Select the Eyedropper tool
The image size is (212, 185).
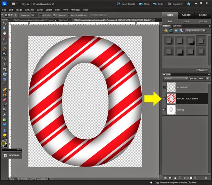tap(5, 38)
